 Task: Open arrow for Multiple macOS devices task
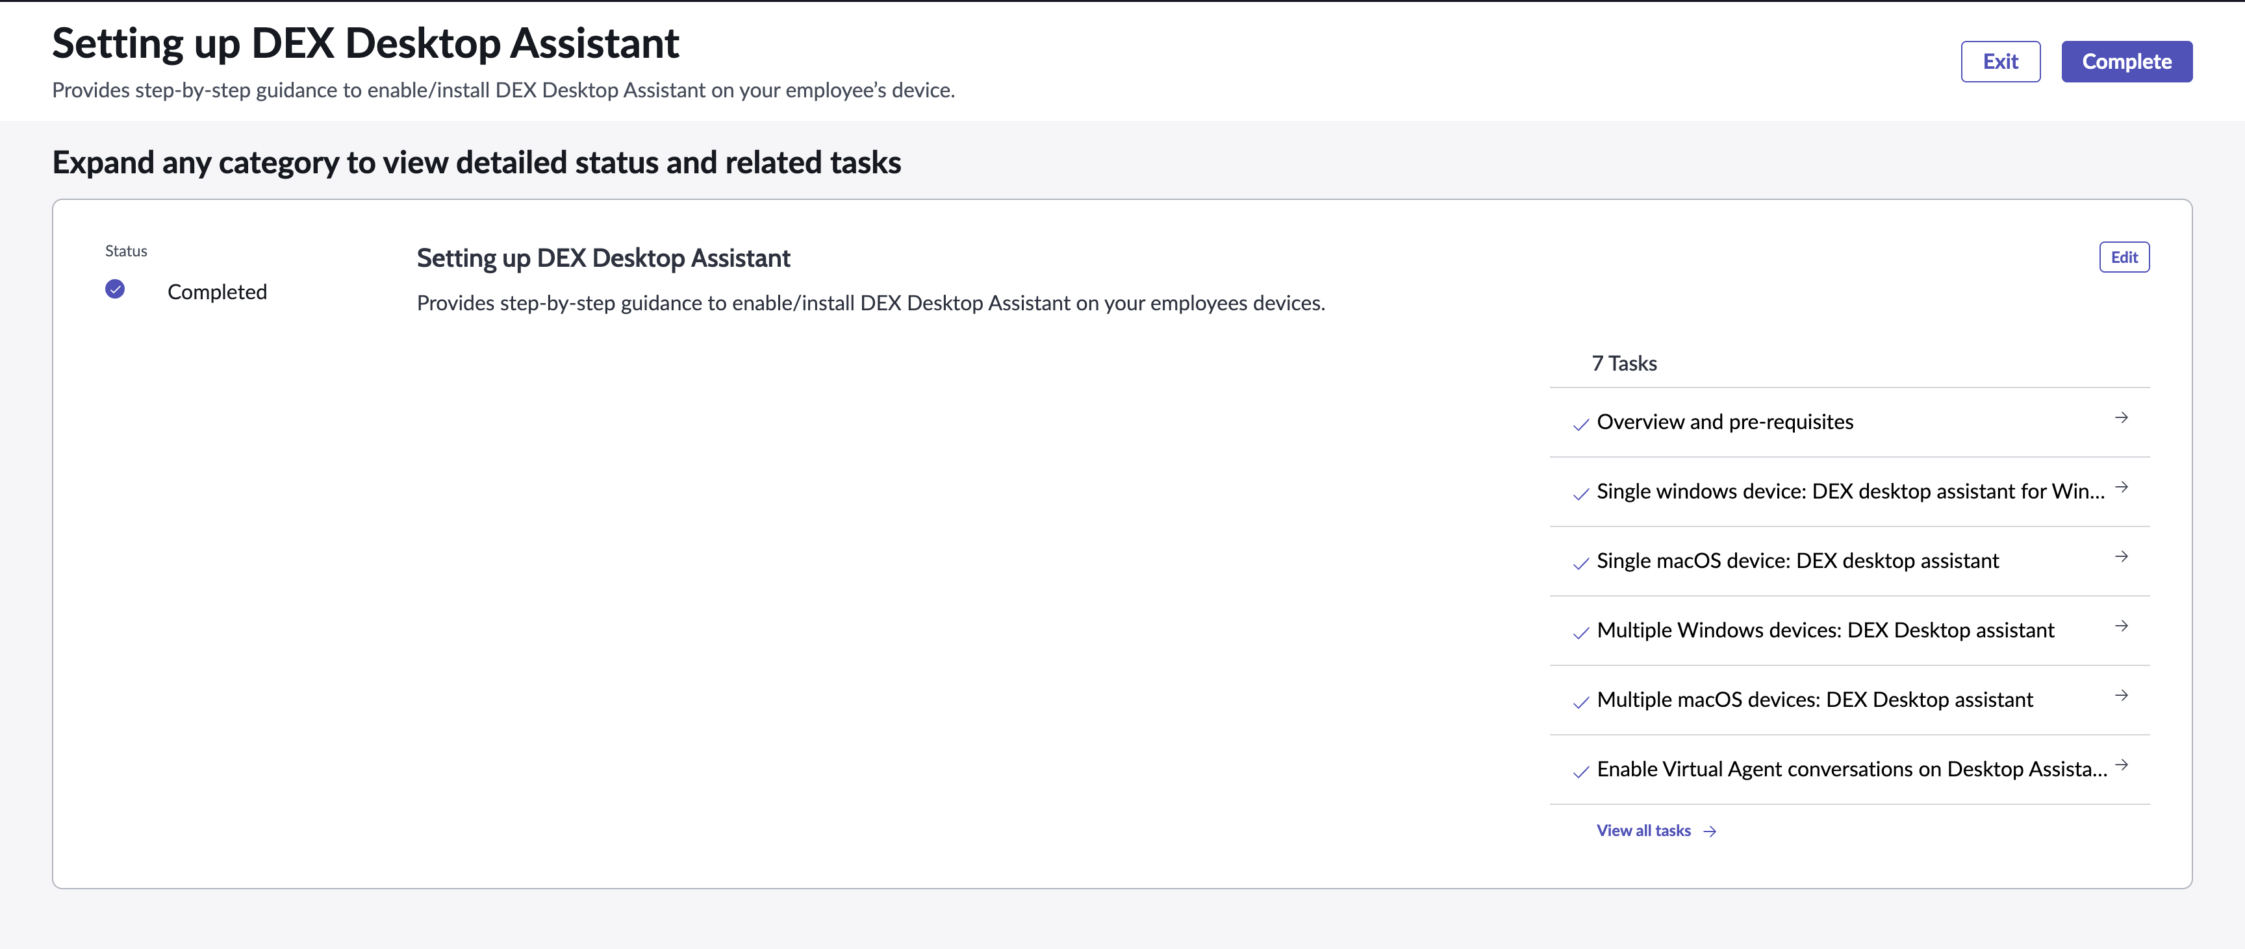click(x=2121, y=696)
